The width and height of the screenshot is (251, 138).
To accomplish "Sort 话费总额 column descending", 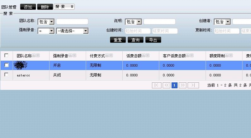I will [148, 56].
